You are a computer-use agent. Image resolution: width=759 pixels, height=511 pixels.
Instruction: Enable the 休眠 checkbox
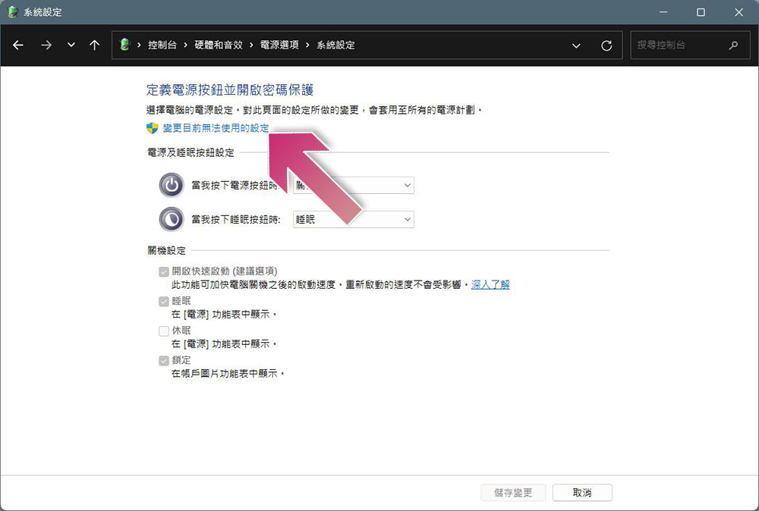pyautogui.click(x=164, y=331)
